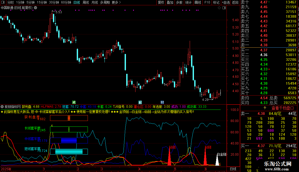Expand the 更多 periods menu

pos(116,2)
